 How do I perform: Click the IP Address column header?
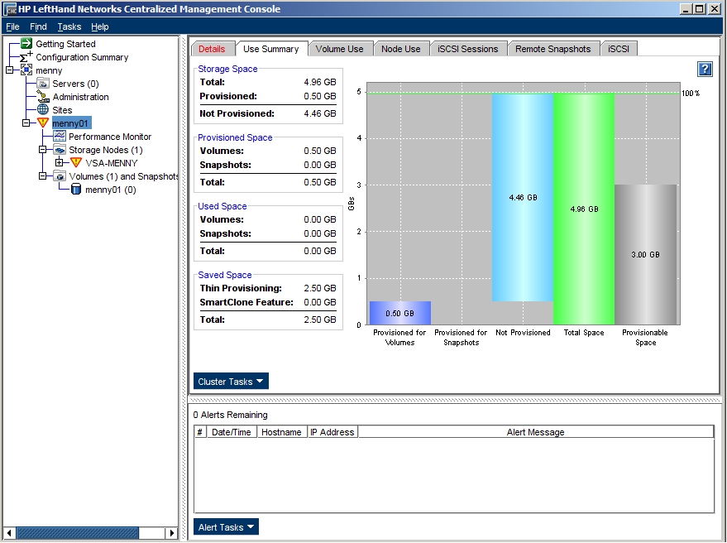[x=332, y=432]
